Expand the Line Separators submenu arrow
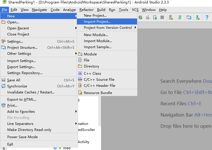The height and width of the screenshot is (150, 212). click(76, 123)
